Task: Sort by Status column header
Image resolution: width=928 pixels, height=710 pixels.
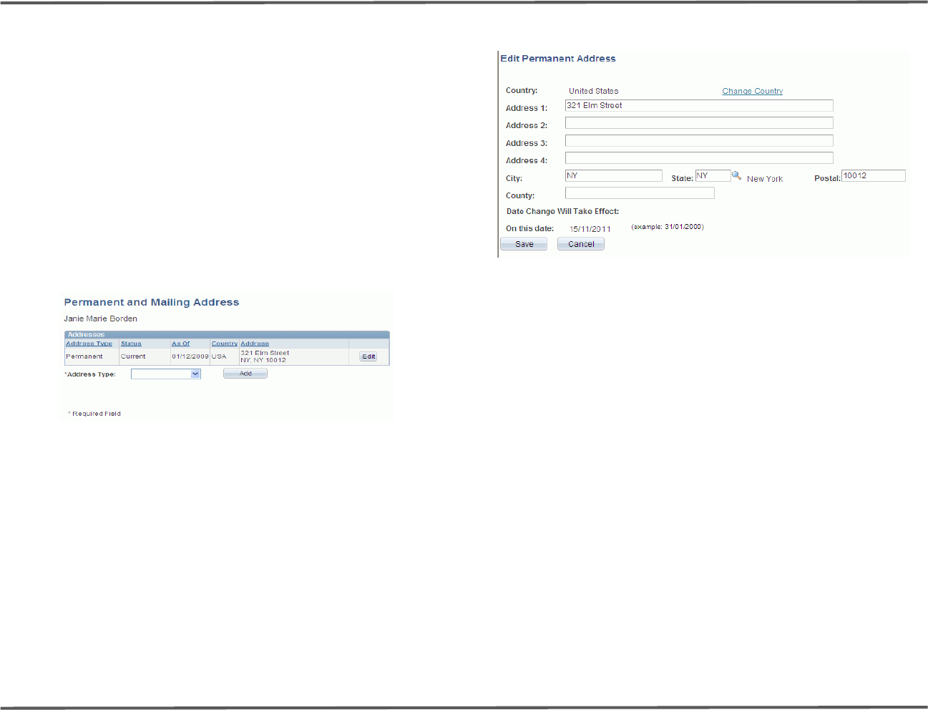Action: 131,344
